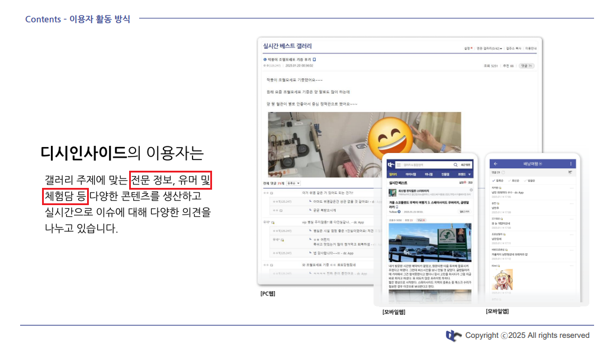Click the laughing emoji over the PC photo
This screenshot has width=613, height=345.
[390, 139]
